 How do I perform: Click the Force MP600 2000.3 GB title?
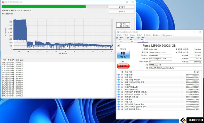[159, 46]
